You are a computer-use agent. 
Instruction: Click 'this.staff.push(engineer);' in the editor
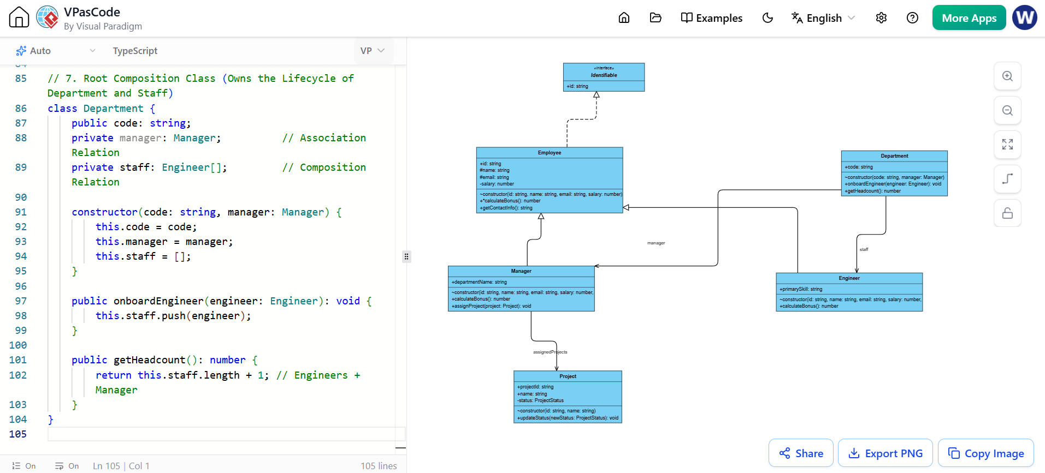(x=174, y=316)
